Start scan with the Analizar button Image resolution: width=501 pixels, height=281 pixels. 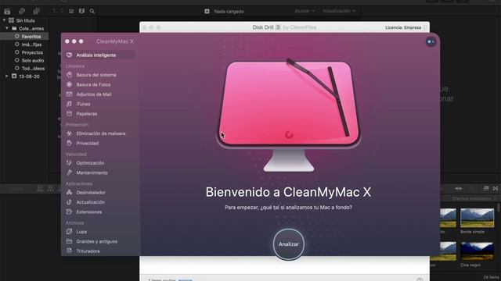coord(289,244)
